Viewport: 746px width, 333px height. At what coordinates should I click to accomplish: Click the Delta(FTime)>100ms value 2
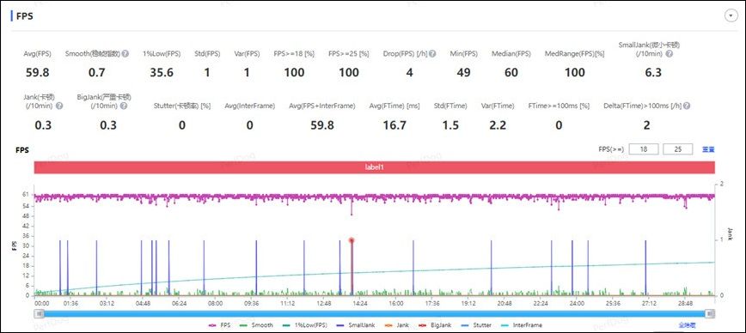click(646, 125)
